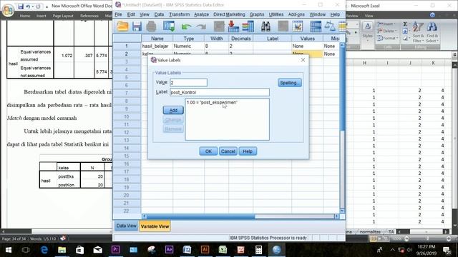Click row 2 header in Variable View
The height and width of the screenshot is (257, 458).
point(127,54)
